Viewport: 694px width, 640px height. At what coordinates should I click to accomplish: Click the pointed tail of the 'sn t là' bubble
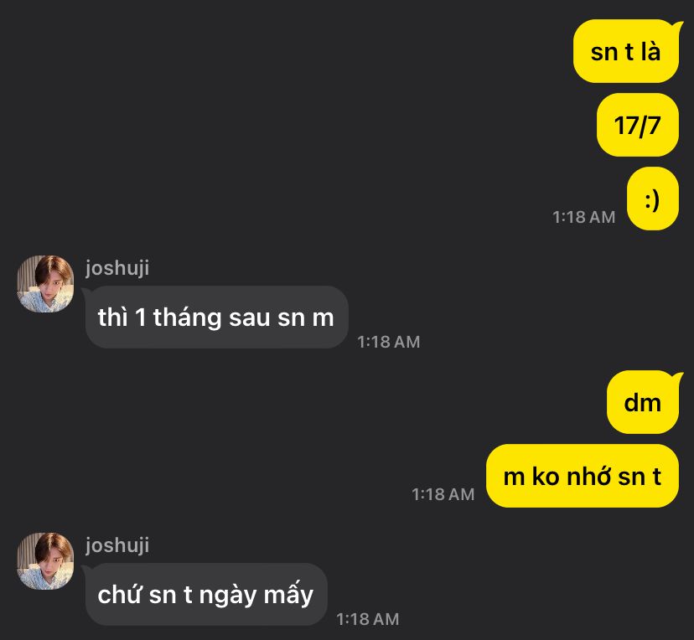coord(677,26)
